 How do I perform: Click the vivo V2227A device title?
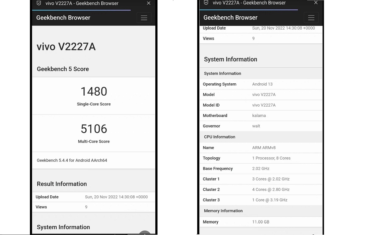66,46
